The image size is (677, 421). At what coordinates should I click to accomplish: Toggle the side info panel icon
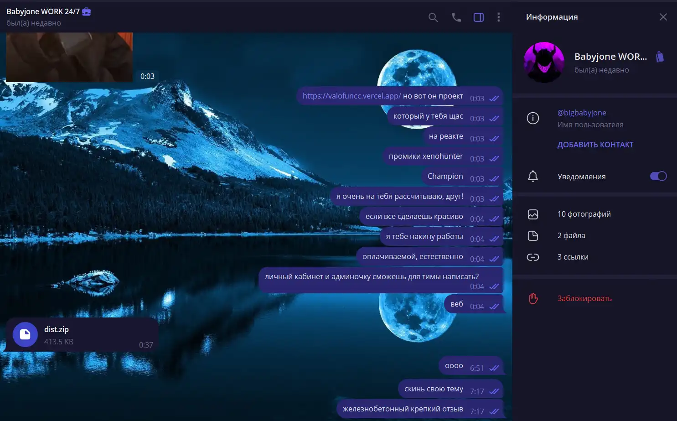[x=479, y=17]
